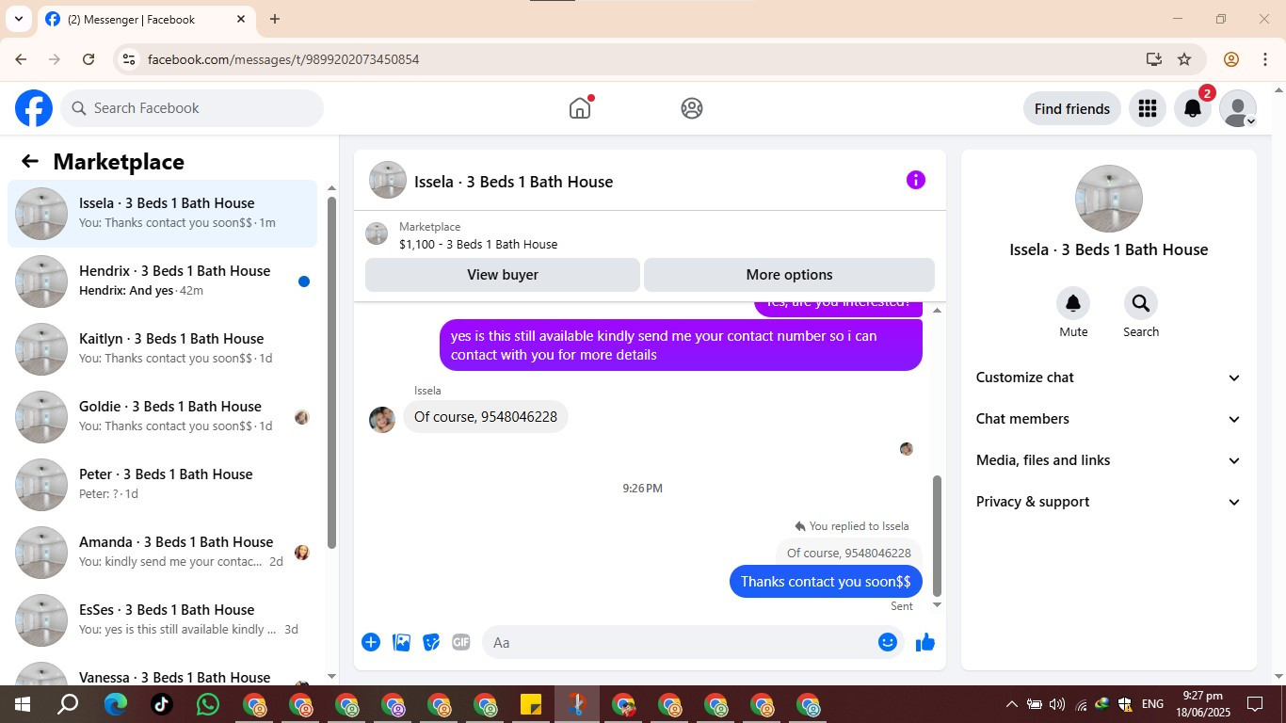Screen dimensions: 1286x723
Task: Open the Facebook menu grid icon
Action: point(1147,108)
